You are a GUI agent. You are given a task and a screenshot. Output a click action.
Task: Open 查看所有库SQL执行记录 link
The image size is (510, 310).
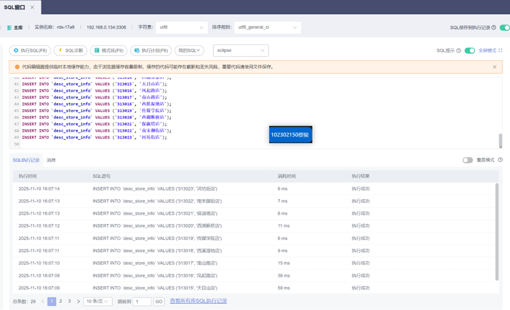[199, 301]
